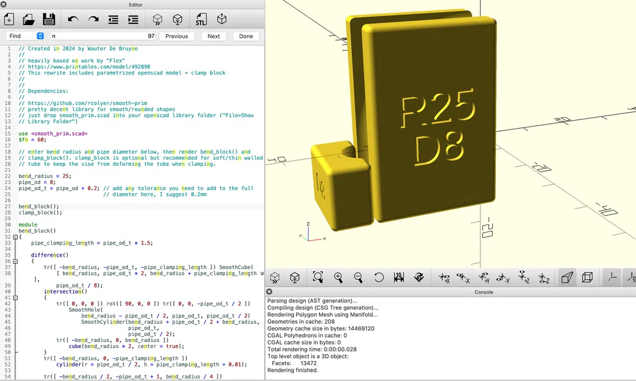
Task: Toggle orthogonal projection mode
Action: tap(587, 277)
